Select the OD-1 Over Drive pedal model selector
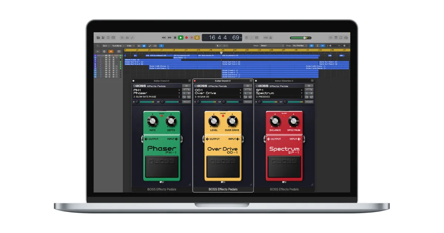Viewport: 444px width, 233px height. pyautogui.click(x=218, y=92)
